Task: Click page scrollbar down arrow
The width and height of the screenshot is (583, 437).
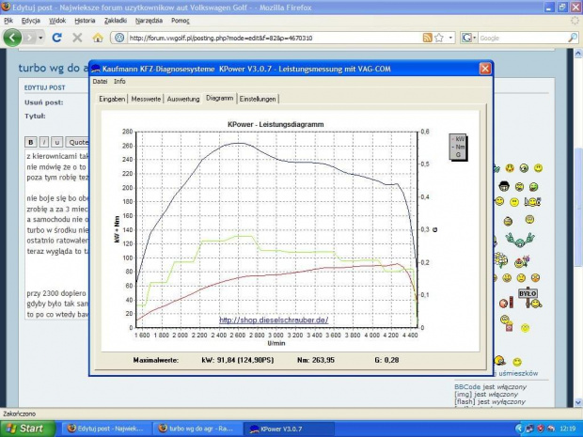Action: tap(578, 402)
